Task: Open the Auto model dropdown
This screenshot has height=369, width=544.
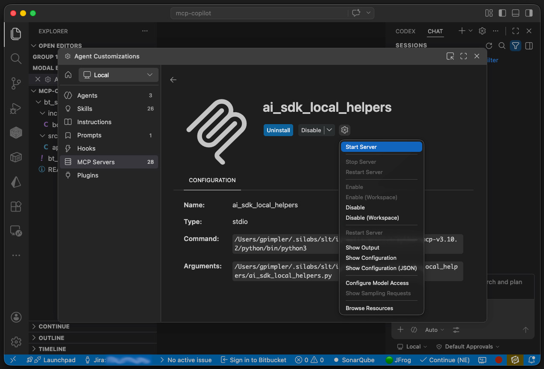Action: 435,330
